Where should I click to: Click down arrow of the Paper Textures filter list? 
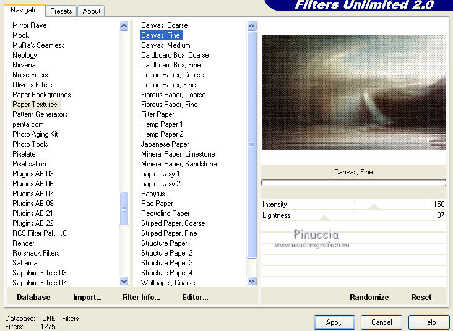click(251, 281)
